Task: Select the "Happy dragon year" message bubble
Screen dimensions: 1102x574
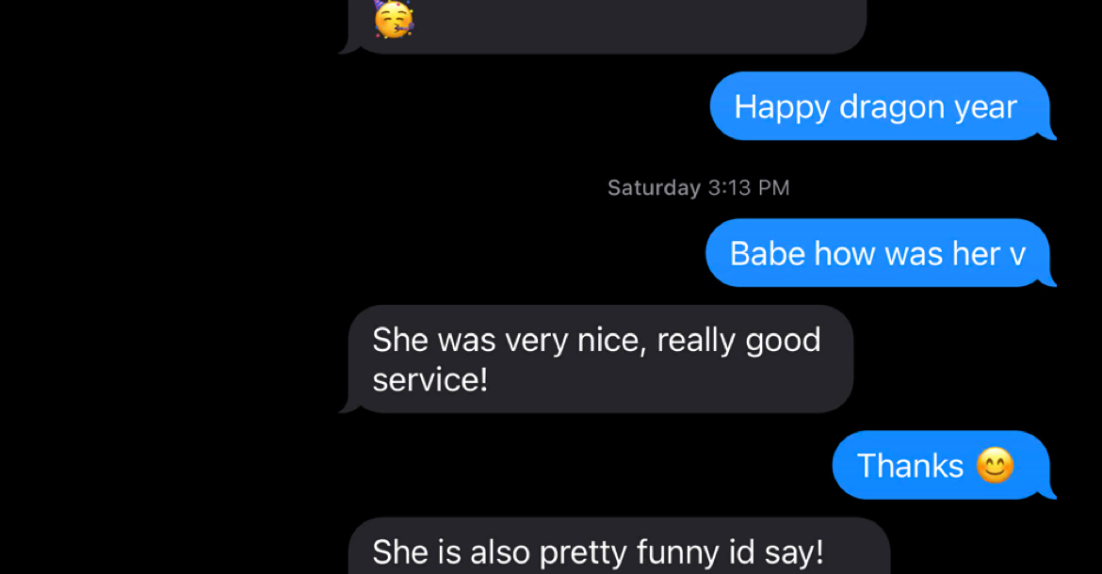Action: tap(878, 106)
